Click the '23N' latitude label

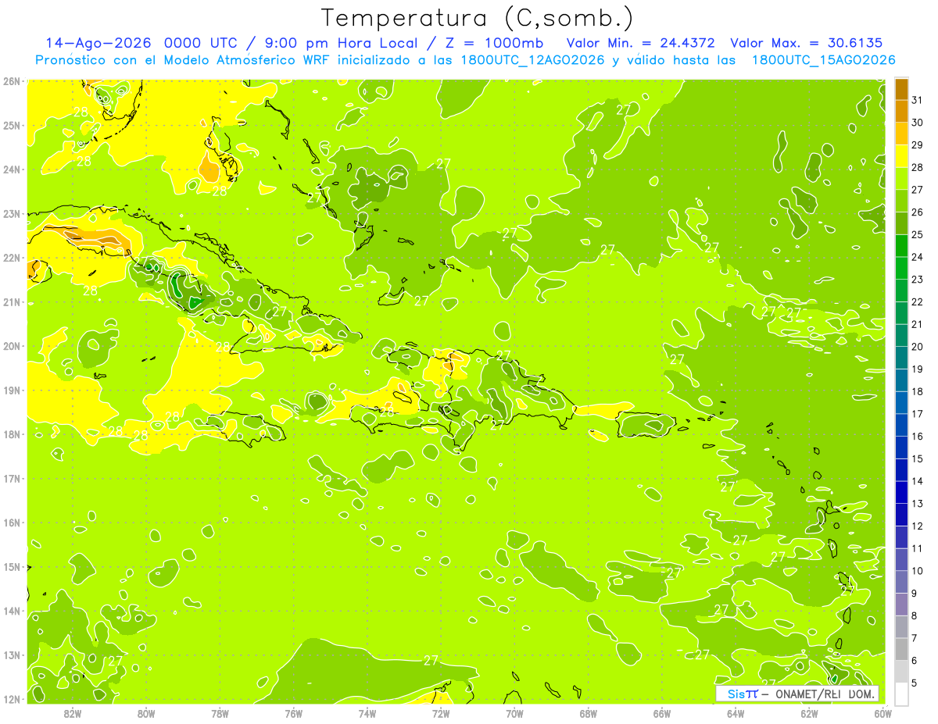tap(11, 214)
